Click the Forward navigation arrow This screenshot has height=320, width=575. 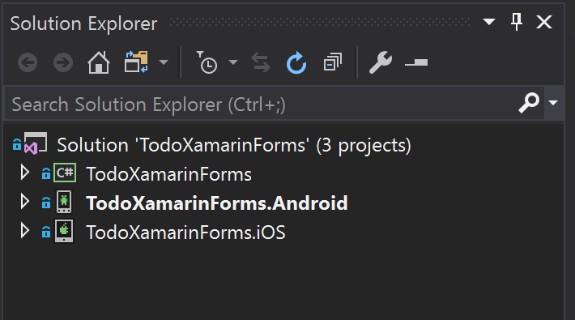click(63, 62)
